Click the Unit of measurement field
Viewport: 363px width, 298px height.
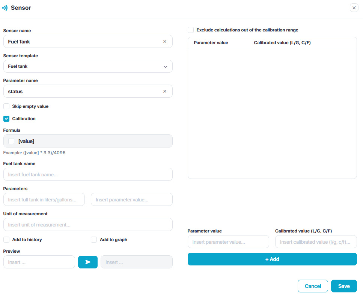pos(88,225)
